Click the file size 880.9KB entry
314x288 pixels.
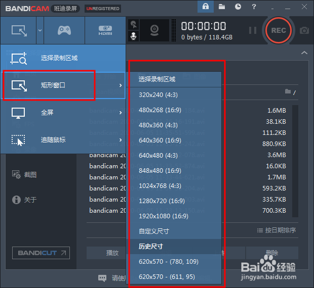(274, 144)
